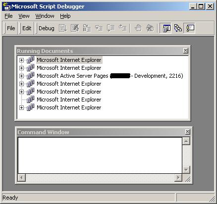Click the Run toolbar icon
The image size is (217, 204).
[x=63, y=28]
